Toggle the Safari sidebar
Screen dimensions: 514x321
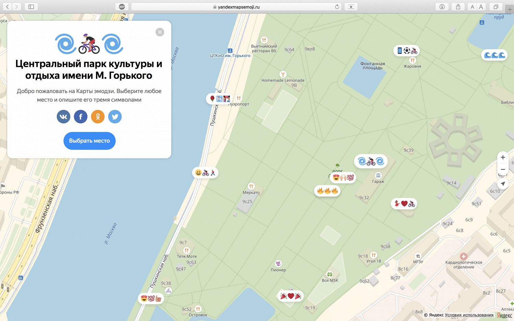[x=31, y=7]
